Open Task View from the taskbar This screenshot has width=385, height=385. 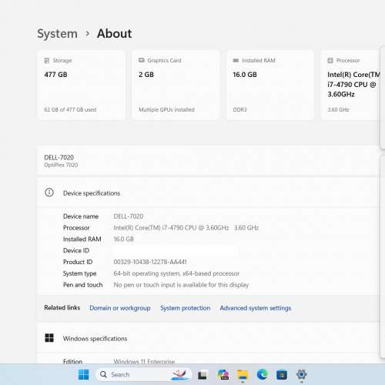tap(203, 375)
